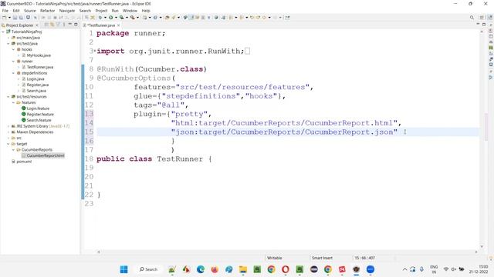Minimize the Project Explorer view
Screen dimensions: 494x277
click(x=70, y=25)
